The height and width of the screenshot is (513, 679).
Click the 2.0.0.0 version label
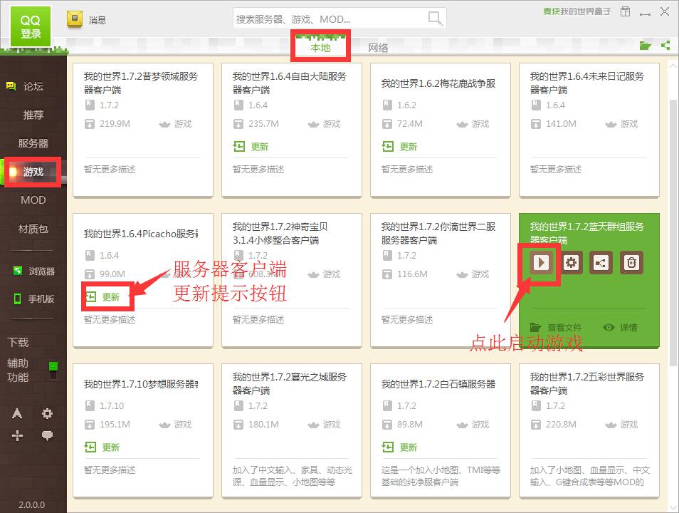click(x=31, y=504)
